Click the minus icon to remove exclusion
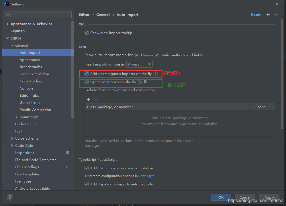 point(96,100)
